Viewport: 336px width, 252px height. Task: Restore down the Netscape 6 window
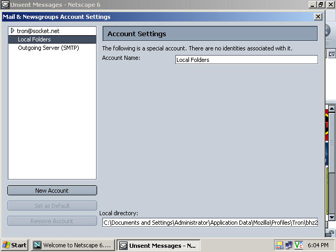(x=321, y=5)
